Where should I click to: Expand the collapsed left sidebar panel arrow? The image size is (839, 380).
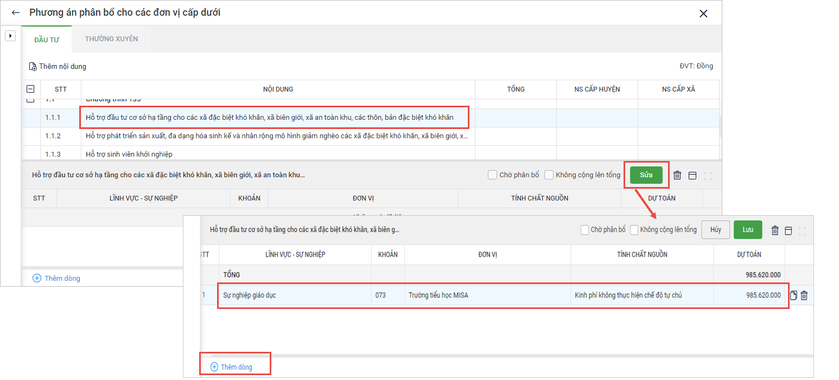point(10,36)
